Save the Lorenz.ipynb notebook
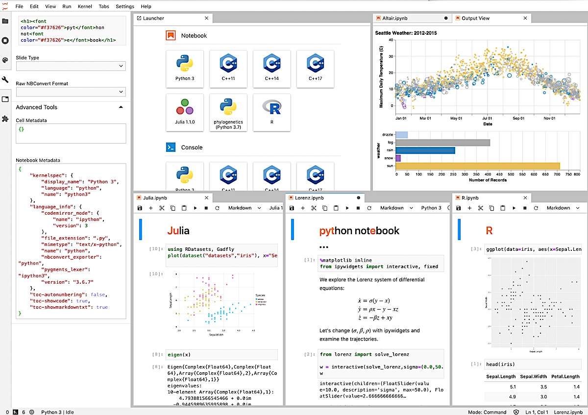Viewport: 588px width, 415px height. (292, 208)
